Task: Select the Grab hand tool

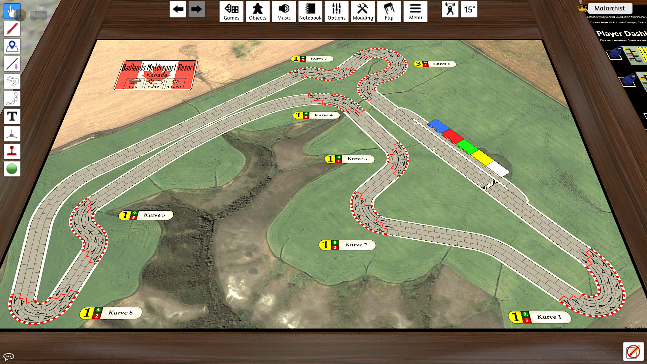Action: click(x=12, y=11)
